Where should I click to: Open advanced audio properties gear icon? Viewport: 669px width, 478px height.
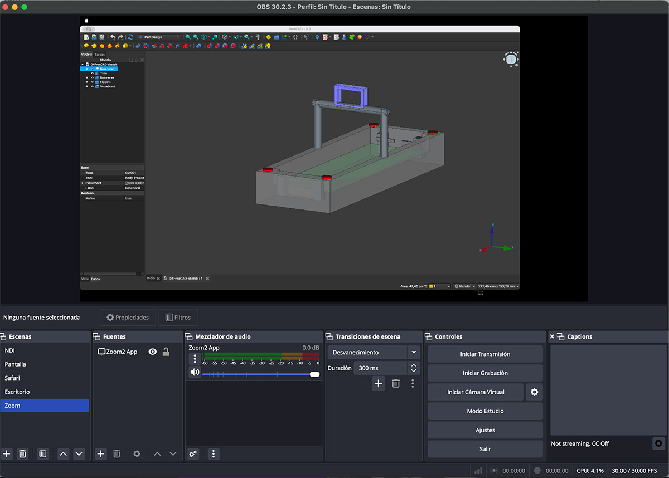pyautogui.click(x=193, y=454)
